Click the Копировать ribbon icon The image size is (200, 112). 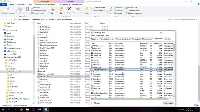pos(20,9)
